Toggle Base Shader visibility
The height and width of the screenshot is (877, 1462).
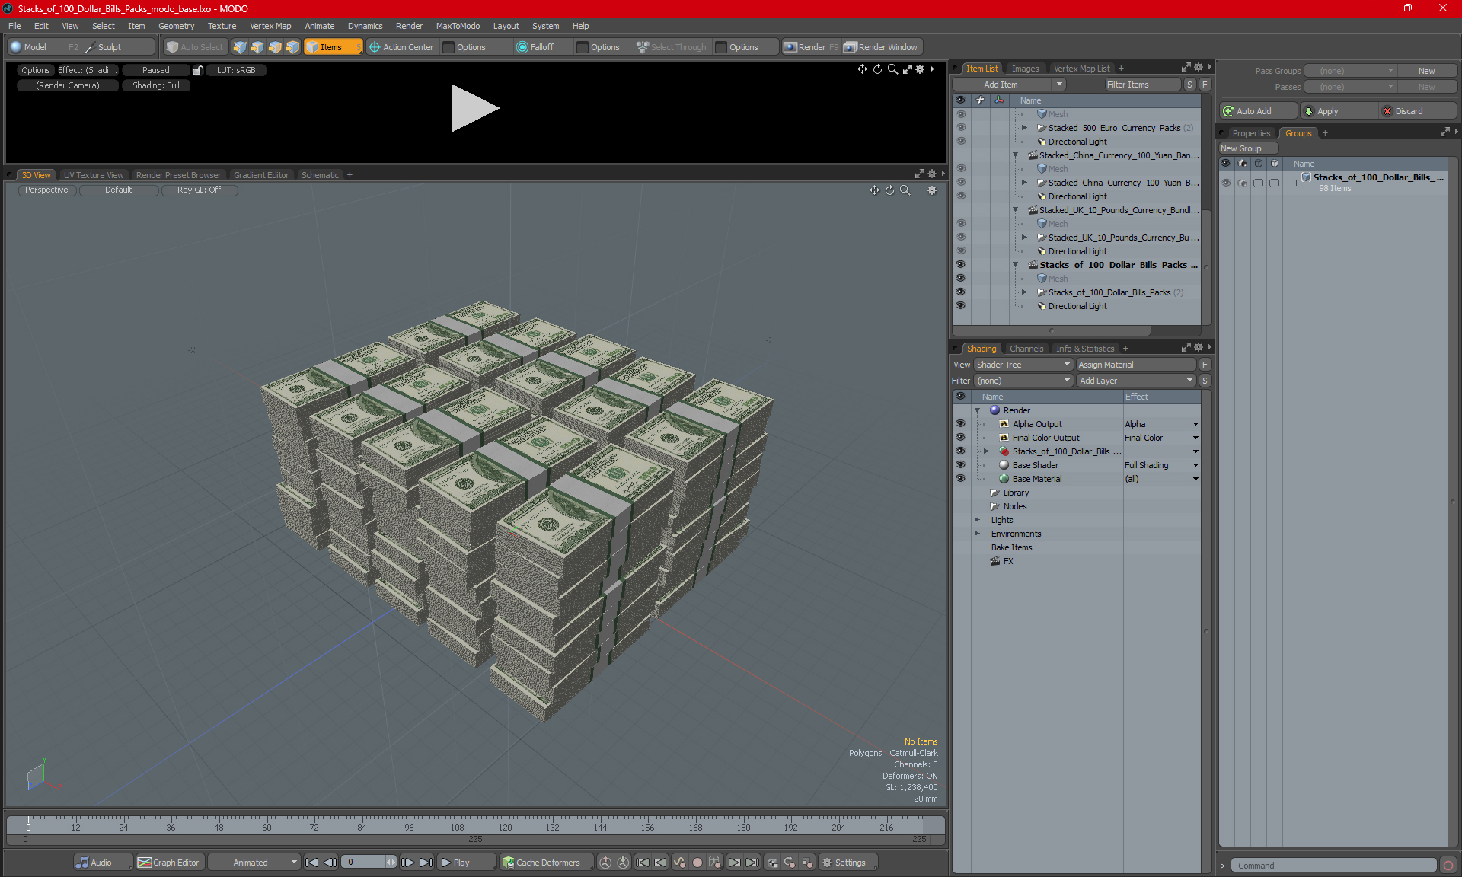click(x=960, y=465)
